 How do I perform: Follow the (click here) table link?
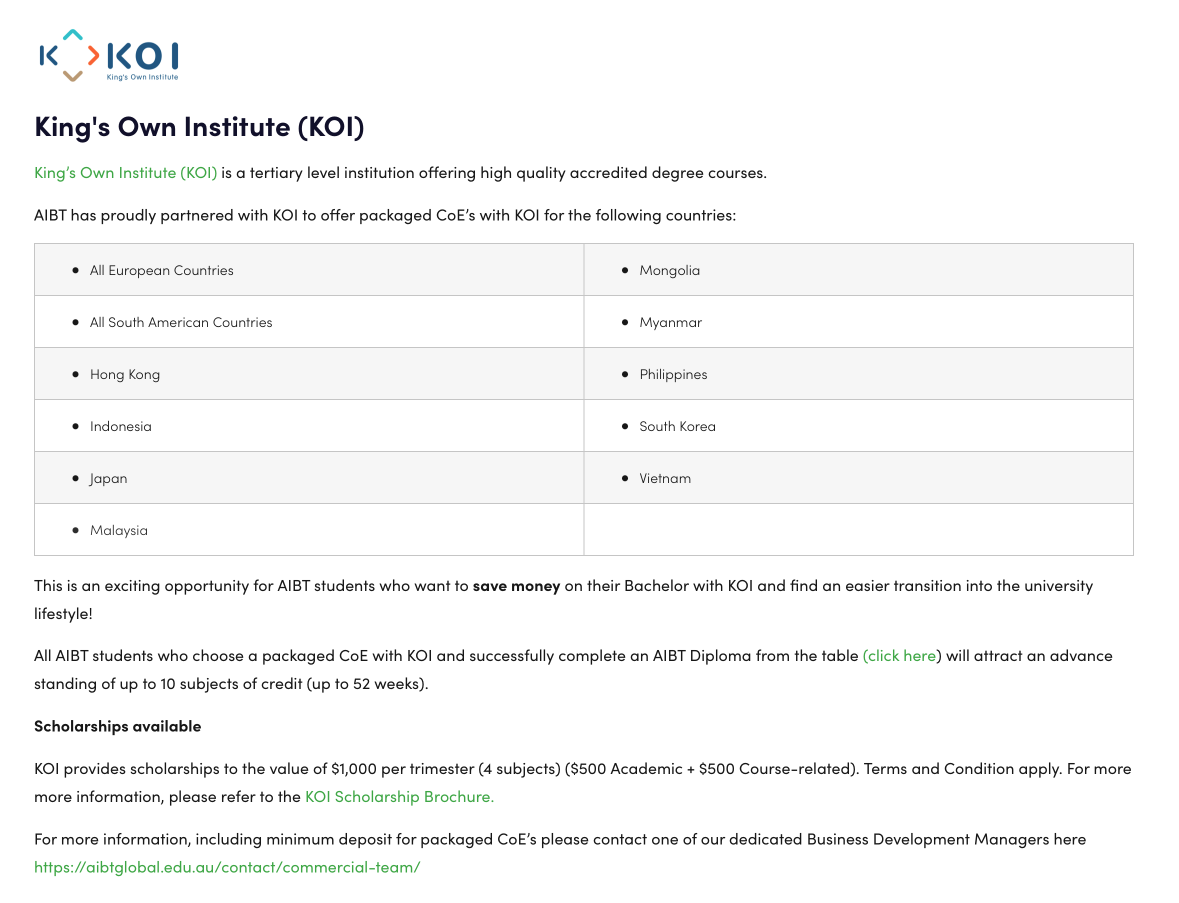(x=901, y=656)
